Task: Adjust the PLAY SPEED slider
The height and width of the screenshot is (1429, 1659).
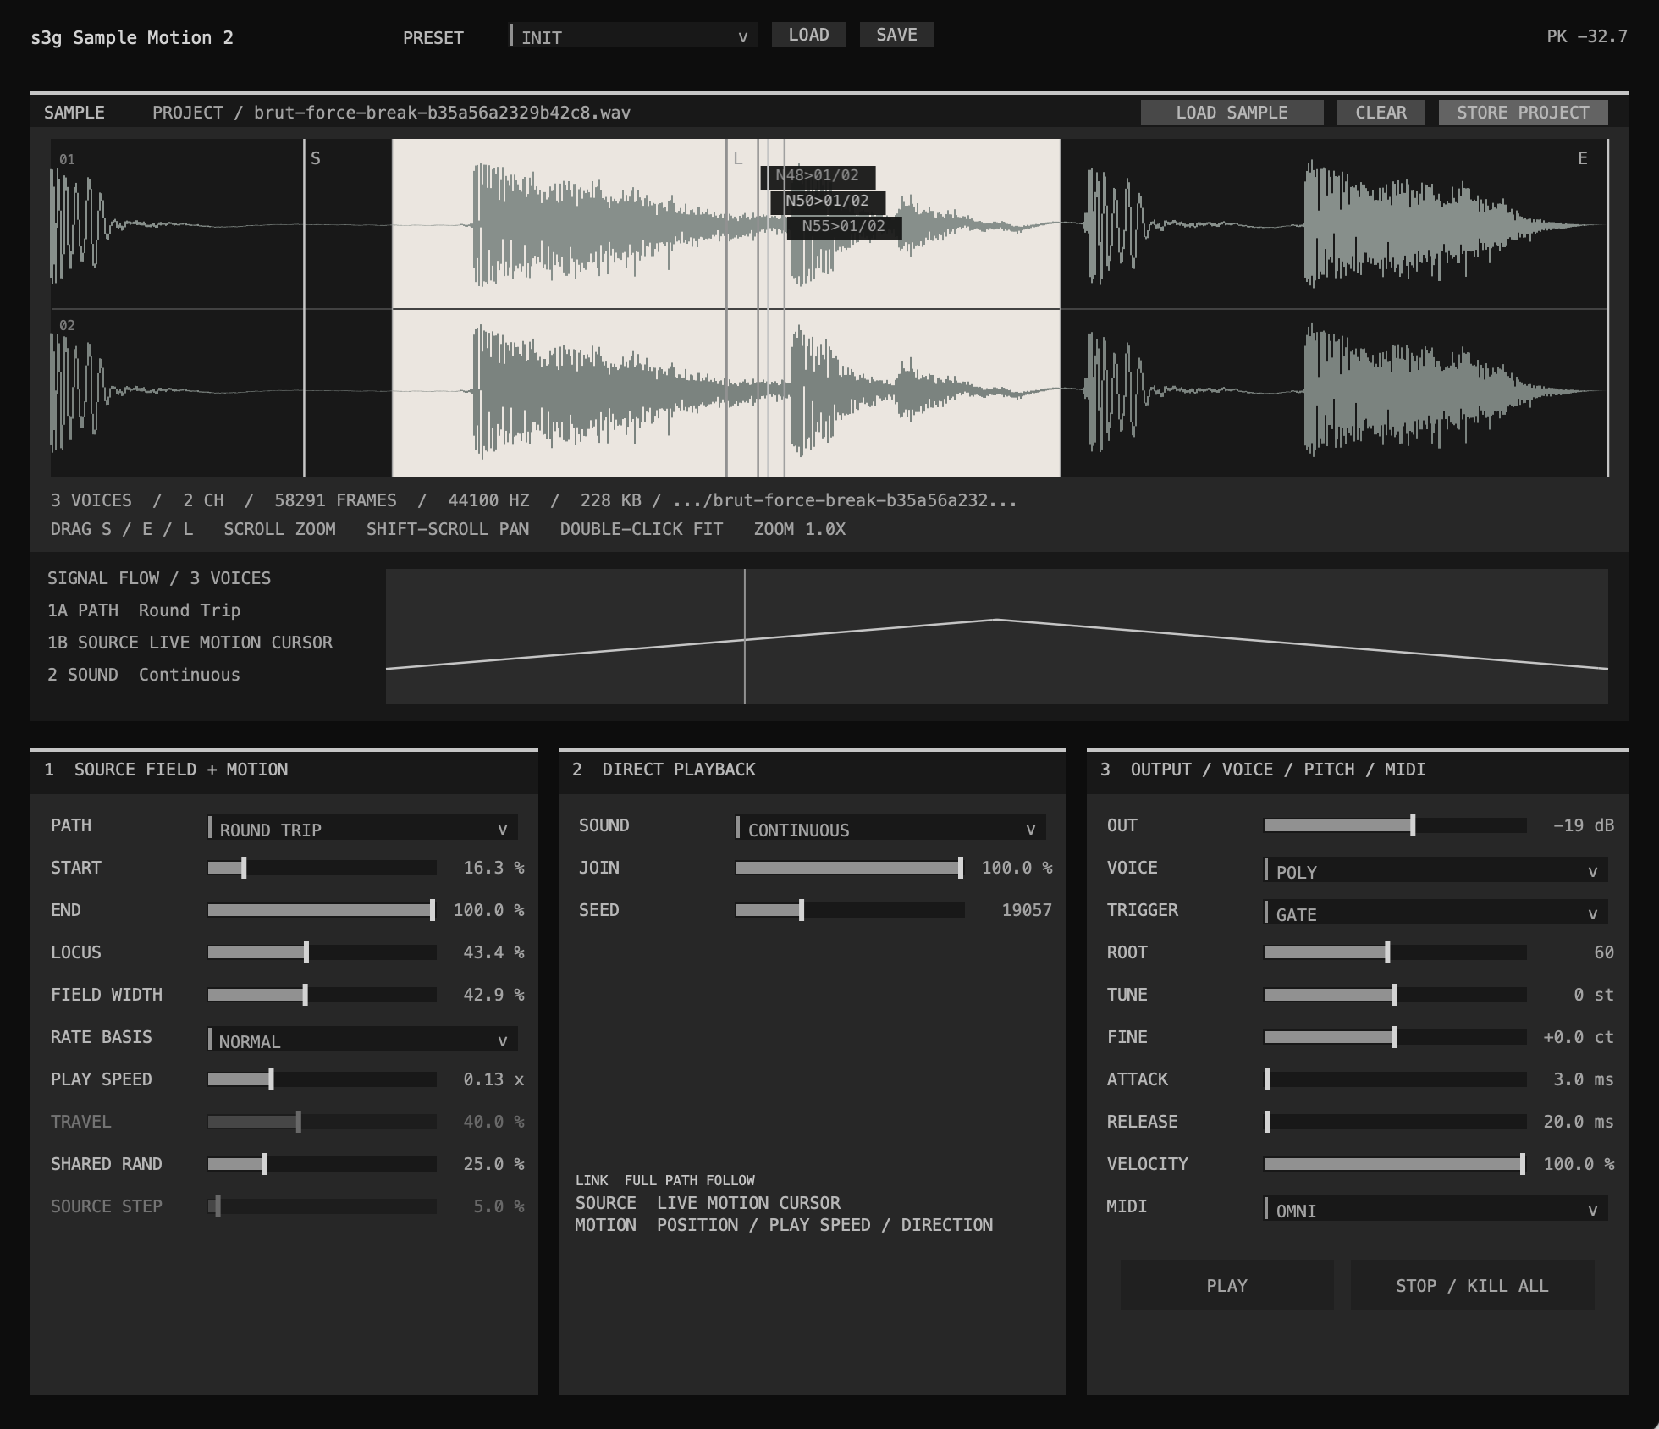Action: [322, 1079]
